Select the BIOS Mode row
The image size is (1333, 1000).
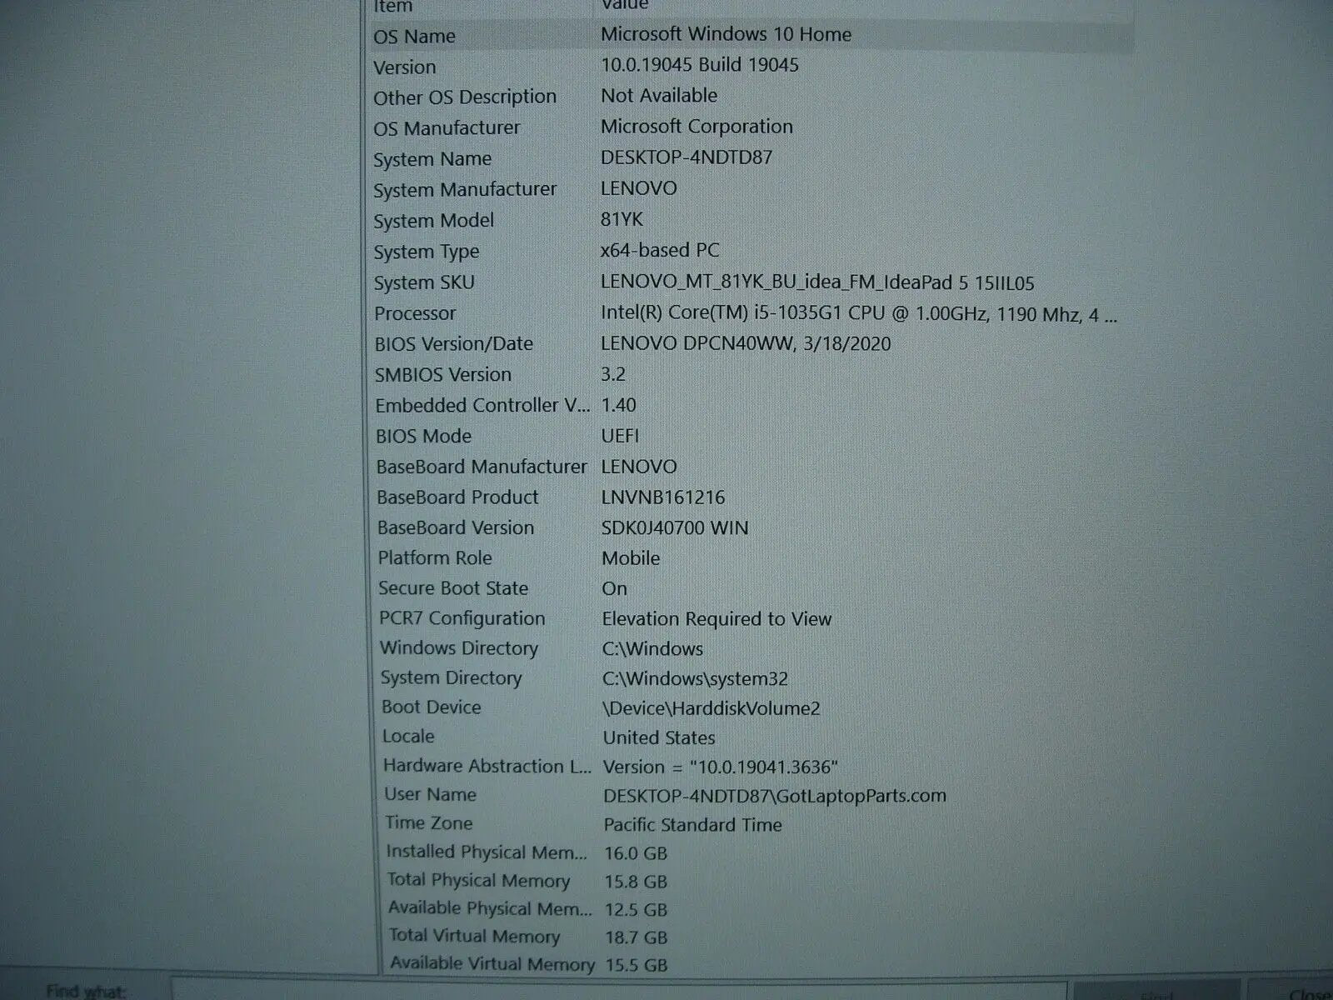(x=750, y=436)
